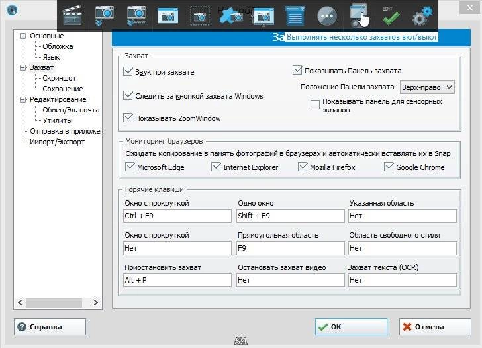Close the settings dialog with X
This screenshot has height=348, width=482.
tap(470, 8)
